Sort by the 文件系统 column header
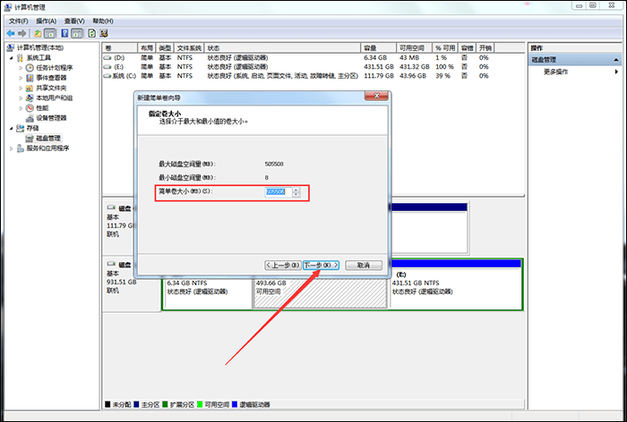Image resolution: width=627 pixels, height=422 pixels. point(189,48)
